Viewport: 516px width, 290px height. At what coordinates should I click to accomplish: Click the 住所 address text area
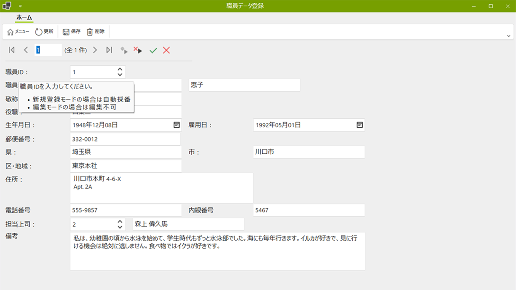[x=161, y=188]
